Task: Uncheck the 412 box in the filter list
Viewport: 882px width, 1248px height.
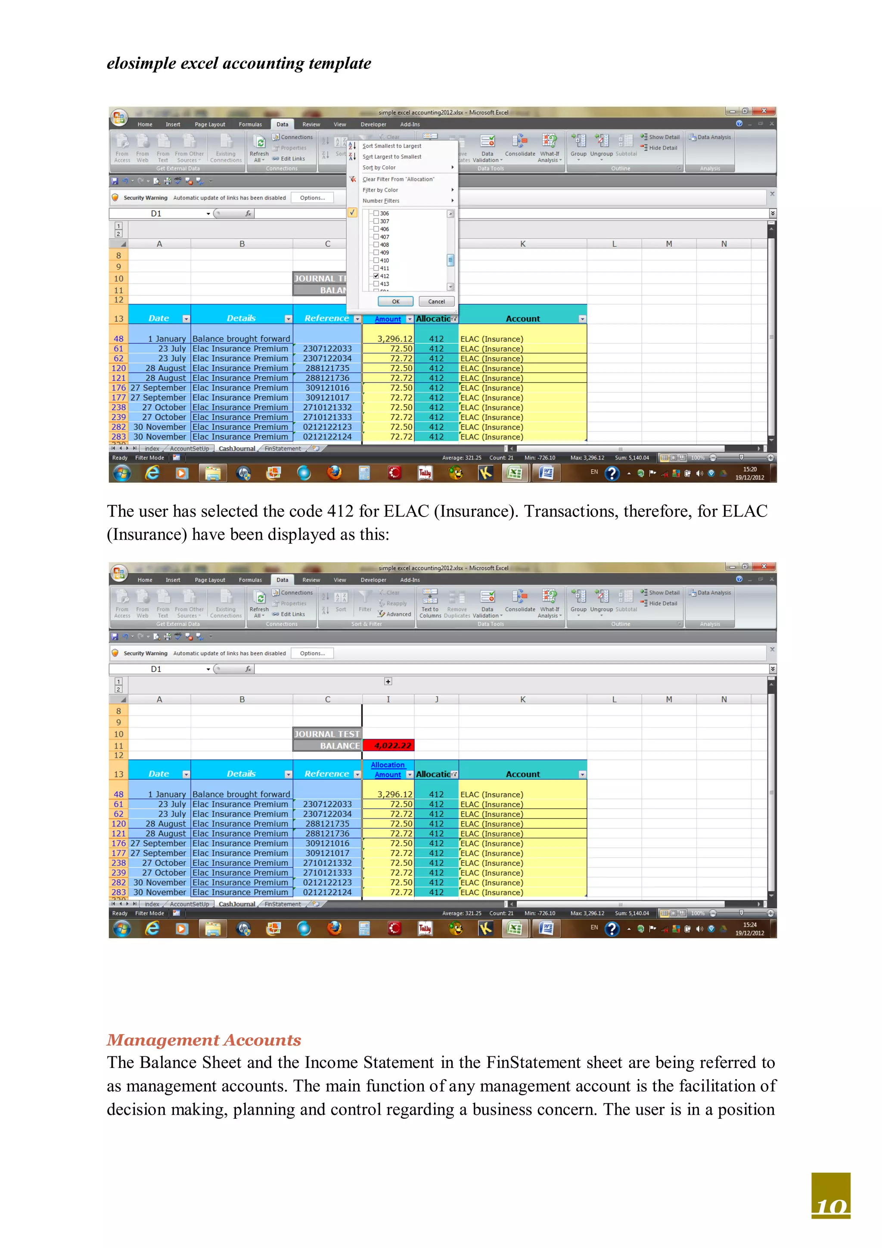Action: pyautogui.click(x=376, y=276)
